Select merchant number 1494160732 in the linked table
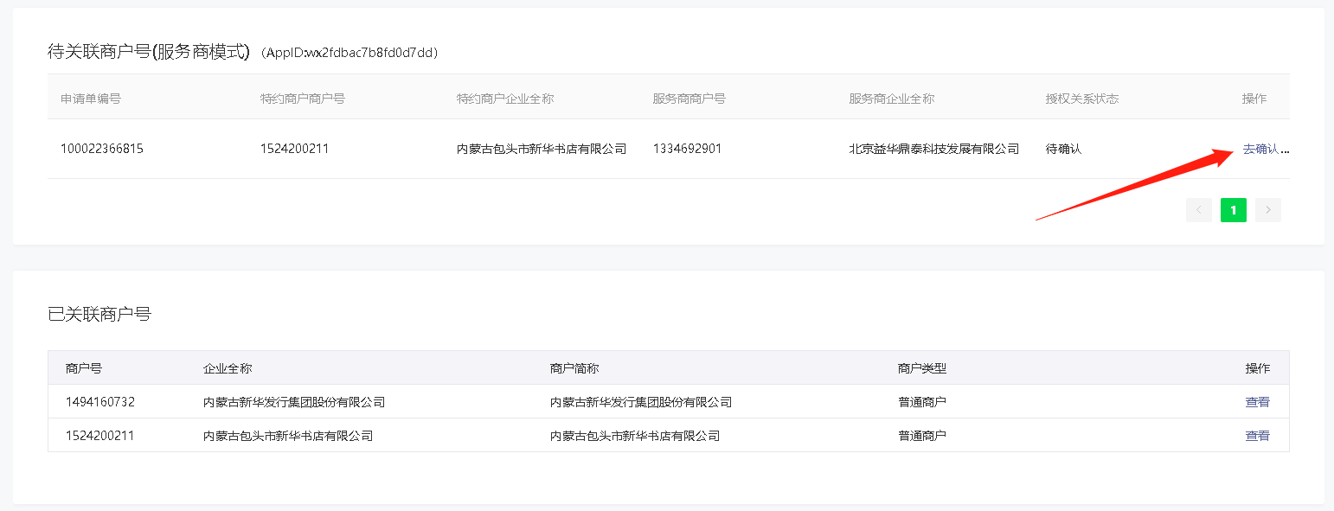The height and width of the screenshot is (511, 1334). point(100,402)
